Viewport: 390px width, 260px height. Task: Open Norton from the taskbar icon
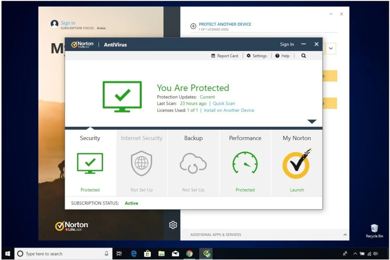click(x=206, y=254)
